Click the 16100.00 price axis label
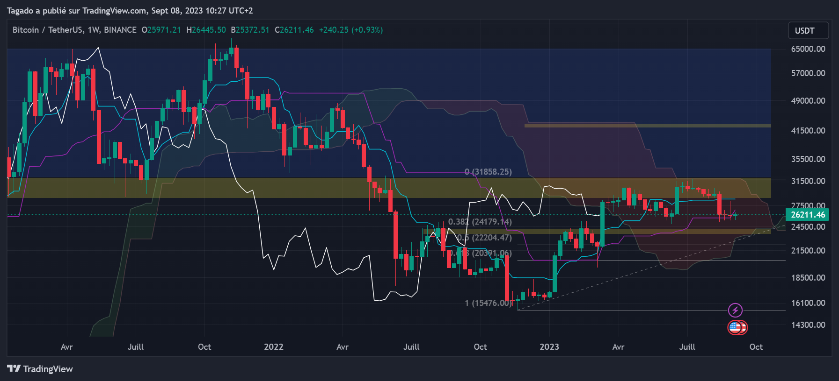The image size is (839, 381). [808, 303]
